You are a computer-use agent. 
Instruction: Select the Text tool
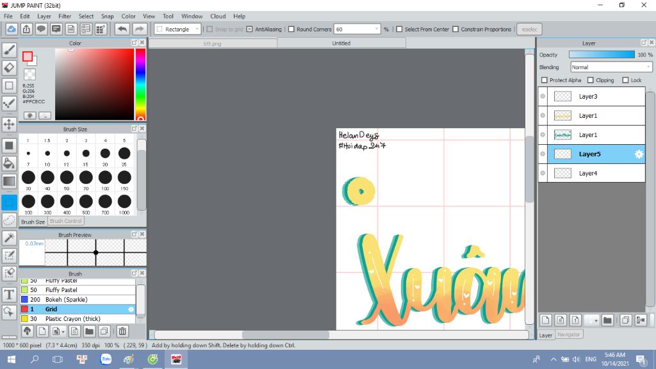pyautogui.click(x=9, y=295)
